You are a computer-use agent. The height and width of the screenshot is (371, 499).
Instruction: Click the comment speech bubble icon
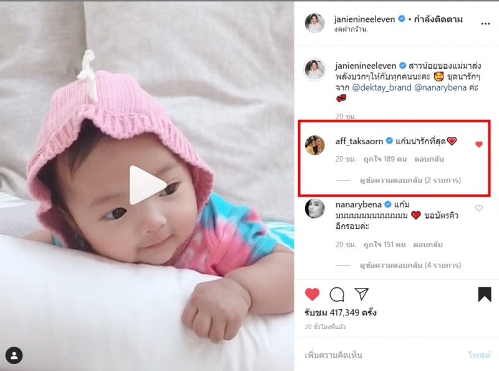337,294
